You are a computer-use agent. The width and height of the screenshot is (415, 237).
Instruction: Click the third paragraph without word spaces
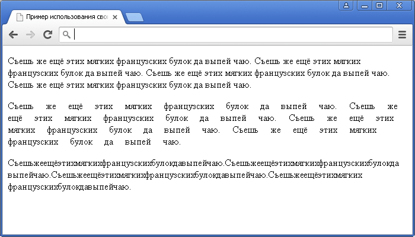(x=203, y=175)
